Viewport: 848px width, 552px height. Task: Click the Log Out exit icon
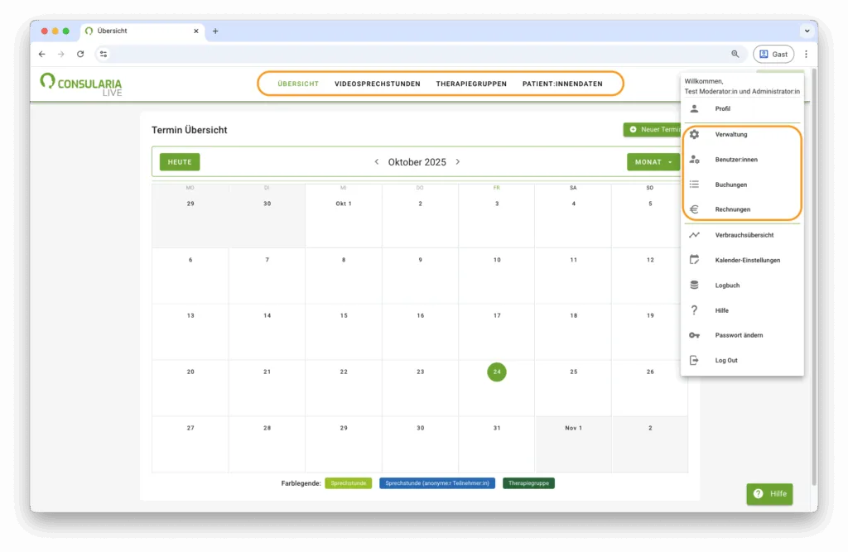[x=695, y=361]
